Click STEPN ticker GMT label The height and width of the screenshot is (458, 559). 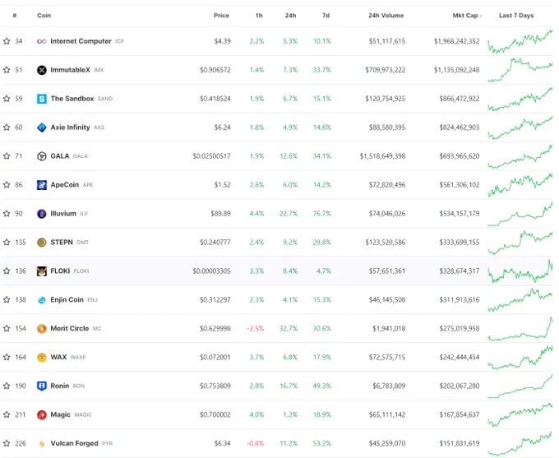(82, 243)
